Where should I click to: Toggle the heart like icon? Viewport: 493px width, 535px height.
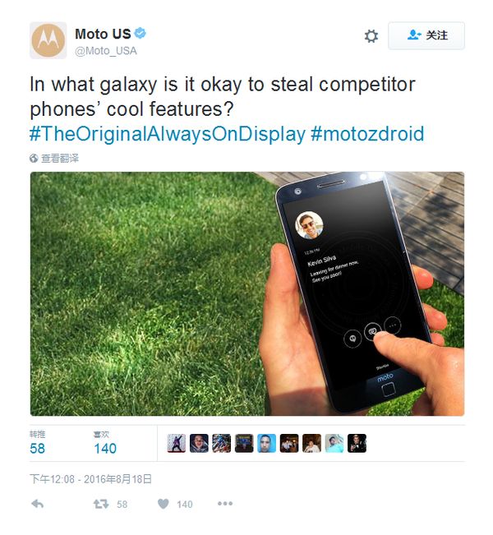[x=164, y=504]
